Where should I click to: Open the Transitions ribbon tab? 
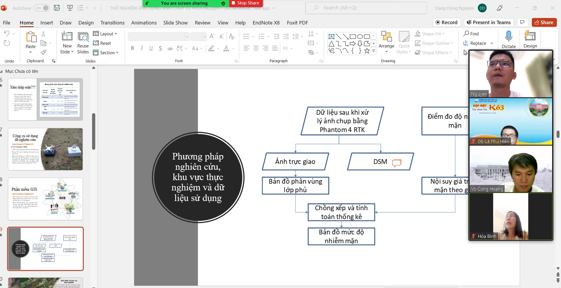112,23
